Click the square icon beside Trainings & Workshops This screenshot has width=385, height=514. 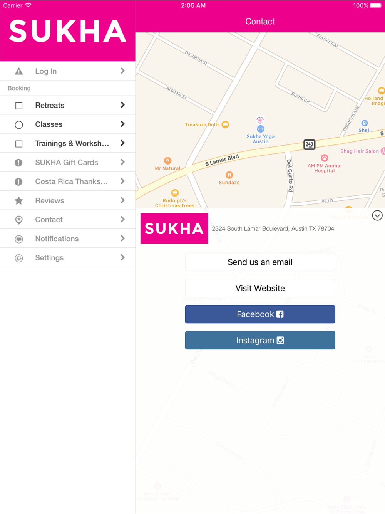[18, 144]
